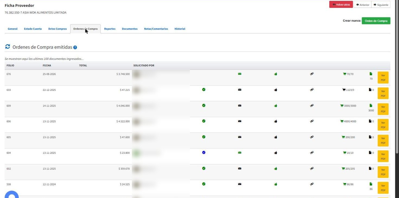Switch to the General tab
Image resolution: width=399 pixels, height=198 pixels.
coord(13,29)
